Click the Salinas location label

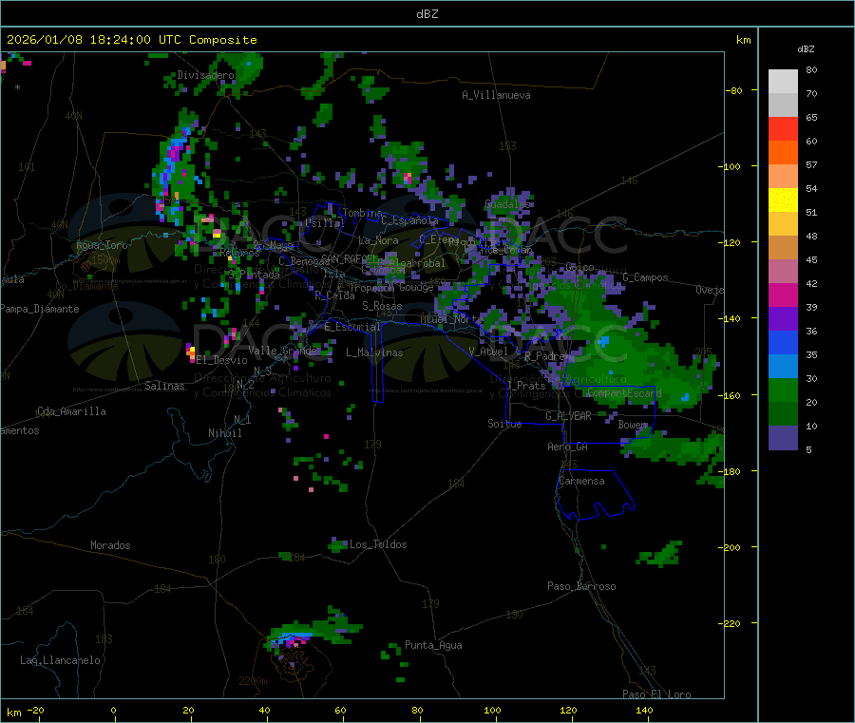coord(164,386)
